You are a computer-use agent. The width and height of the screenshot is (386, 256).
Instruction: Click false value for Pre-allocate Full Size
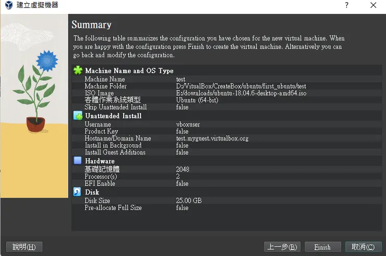(x=182, y=208)
